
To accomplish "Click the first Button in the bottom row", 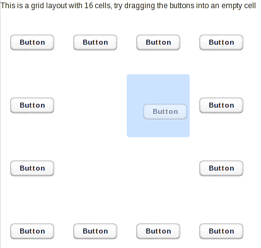I will click(x=32, y=231).
